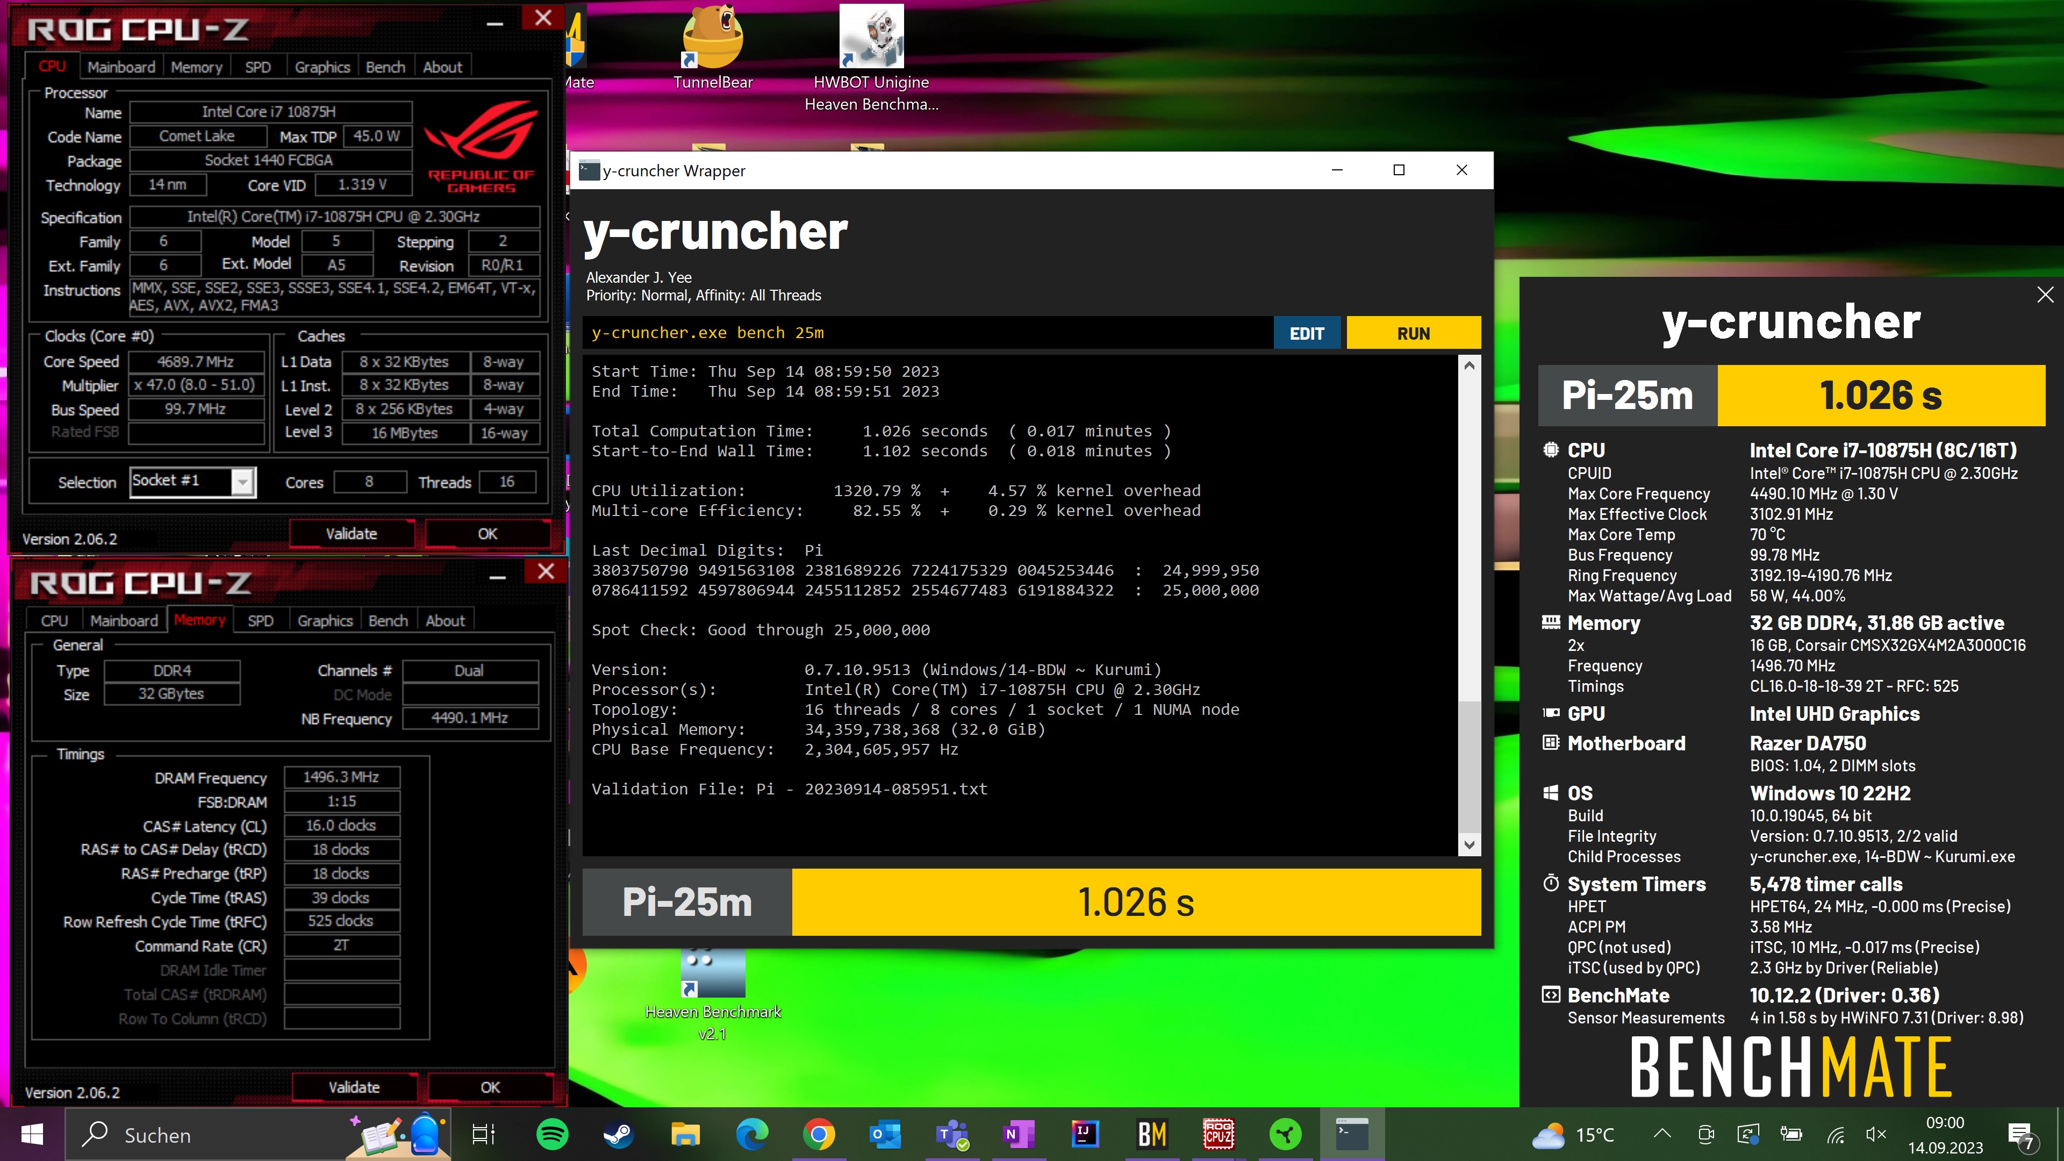
Task: Click the battery charging tray icon
Action: point(1791,1135)
